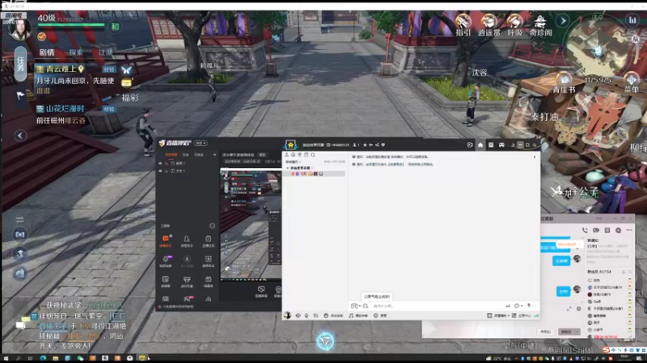Open the 指引 guide icon in game
This screenshot has height=363, width=647.
[x=463, y=25]
